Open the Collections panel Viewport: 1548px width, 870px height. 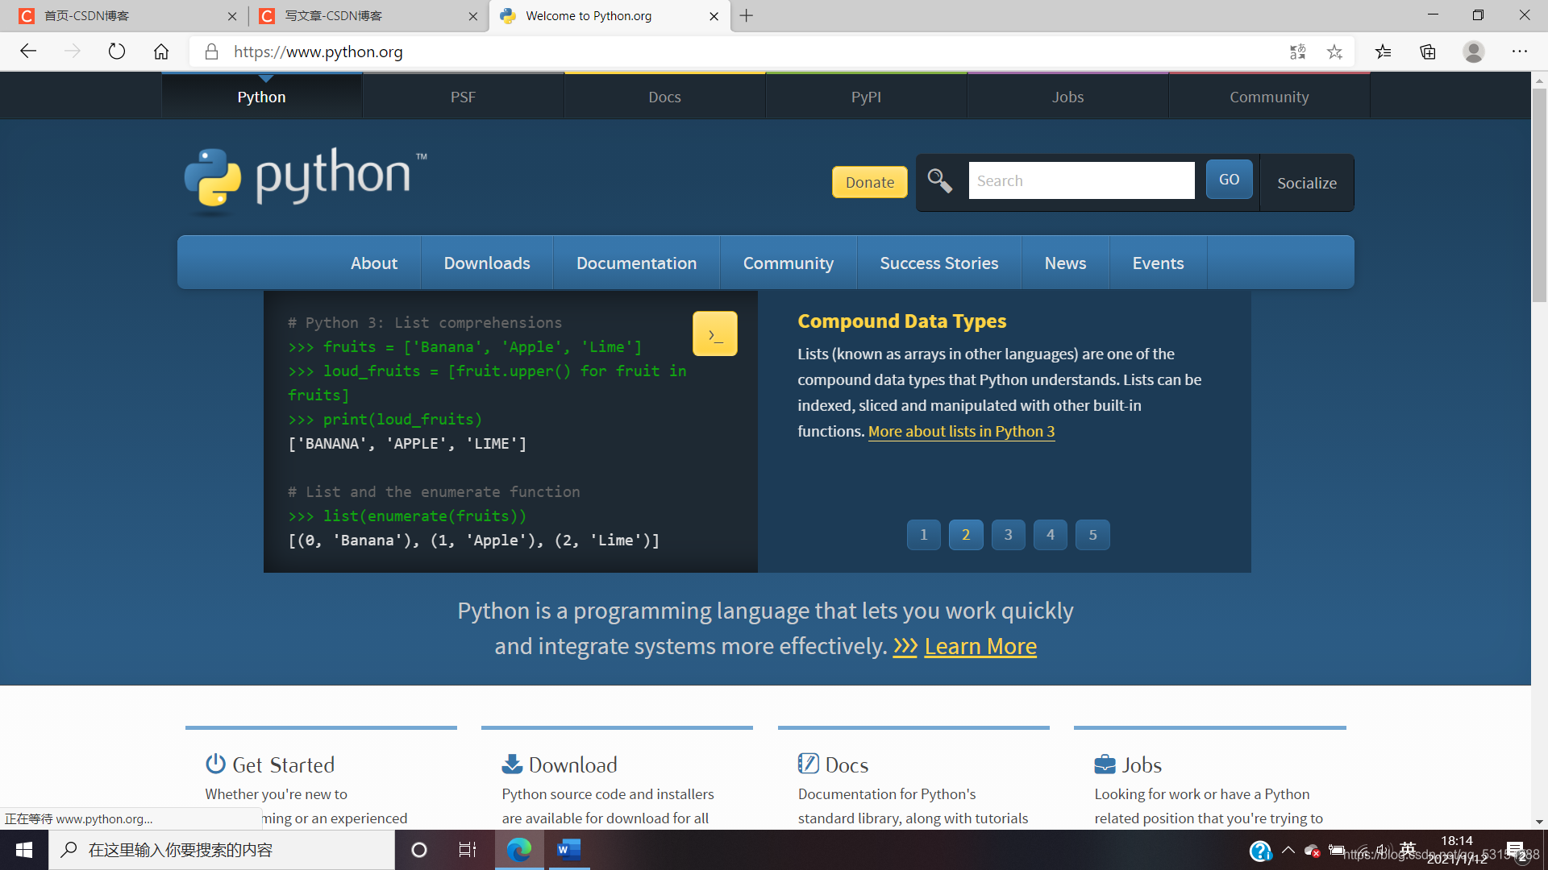[x=1428, y=52]
